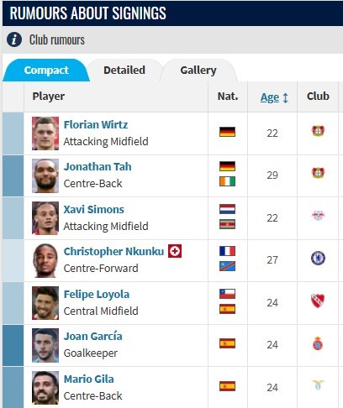Image resolution: width=343 pixels, height=408 pixels.
Task: Open Espanyol crest next to Joan García
Action: pos(318,343)
